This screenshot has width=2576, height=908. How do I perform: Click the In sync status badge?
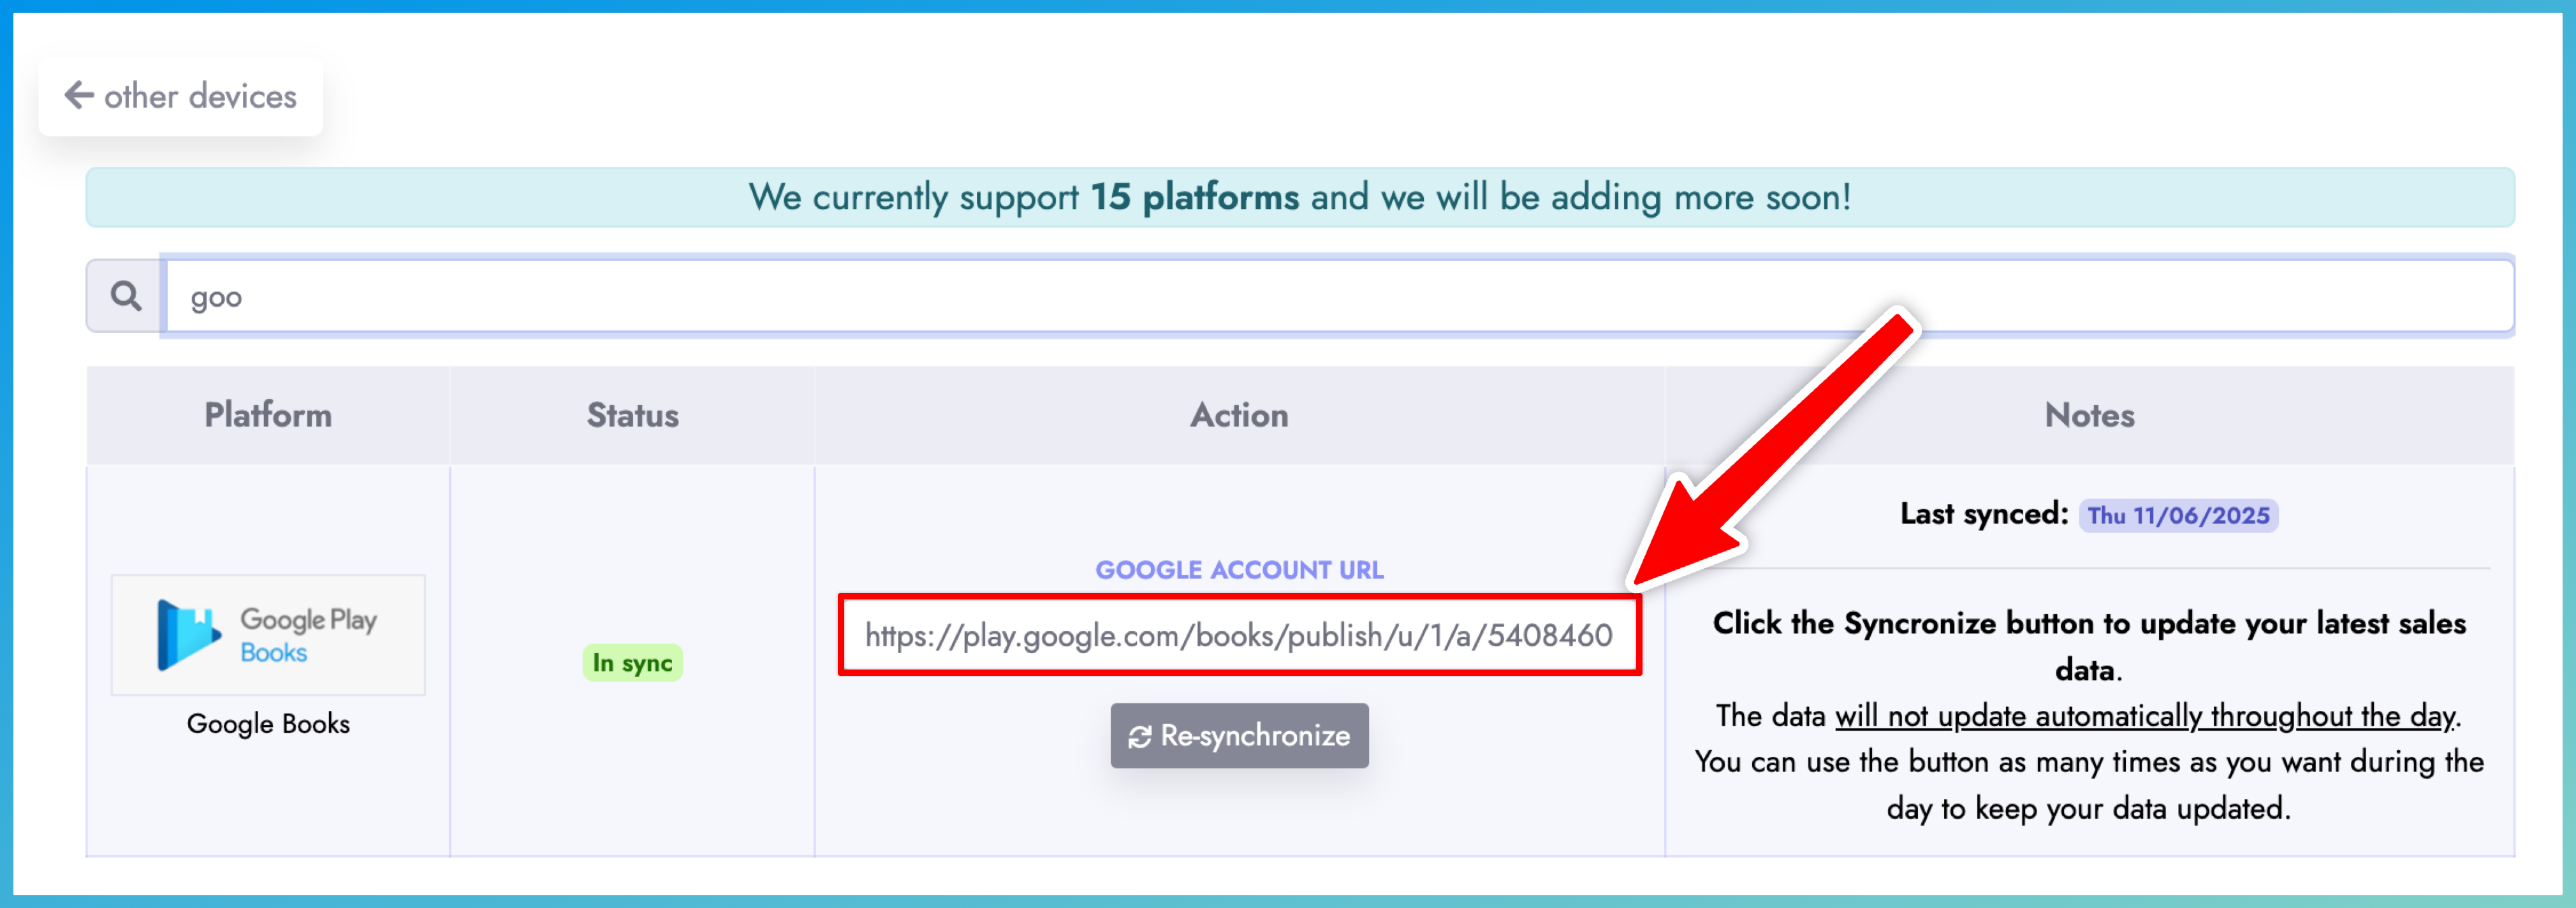click(633, 662)
